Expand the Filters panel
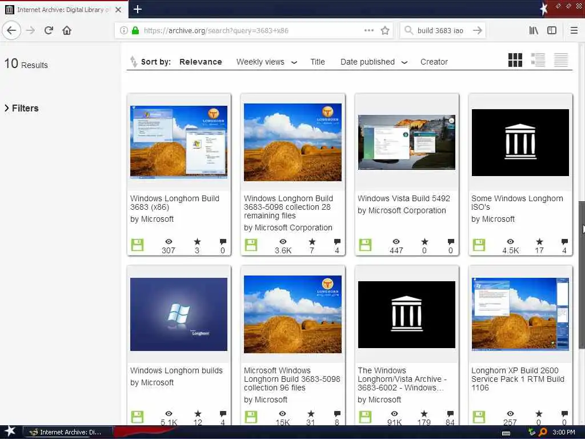Image resolution: width=585 pixels, height=439 pixels. coord(22,108)
